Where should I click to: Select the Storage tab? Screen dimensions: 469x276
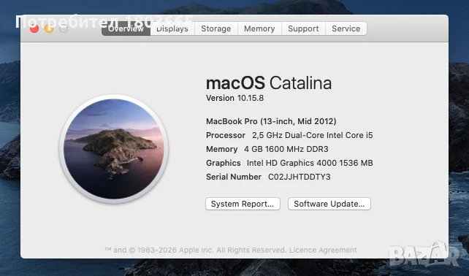pos(216,28)
